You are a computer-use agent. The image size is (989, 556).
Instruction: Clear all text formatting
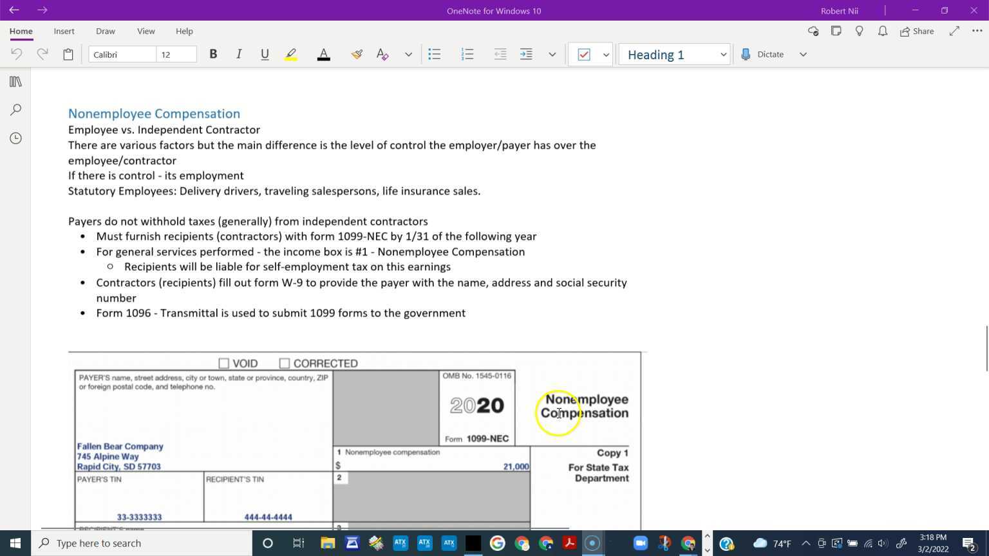point(382,54)
